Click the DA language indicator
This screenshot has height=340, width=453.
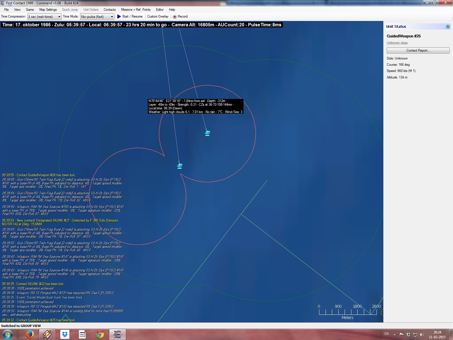pyautogui.click(x=387, y=334)
